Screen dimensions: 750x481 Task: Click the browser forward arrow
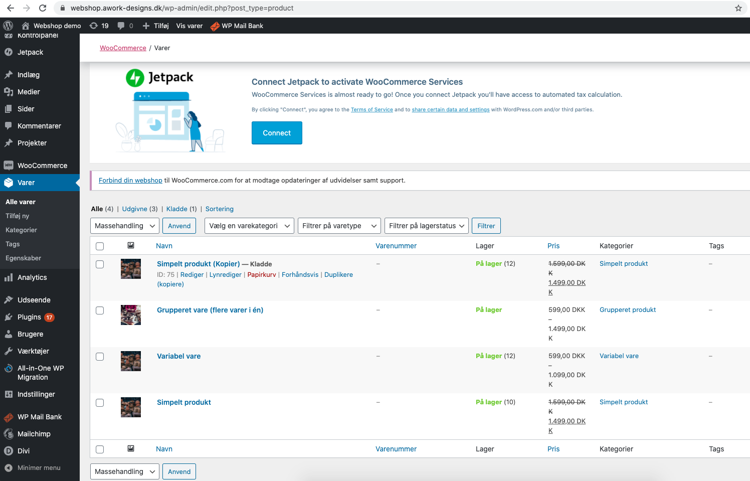coord(27,8)
